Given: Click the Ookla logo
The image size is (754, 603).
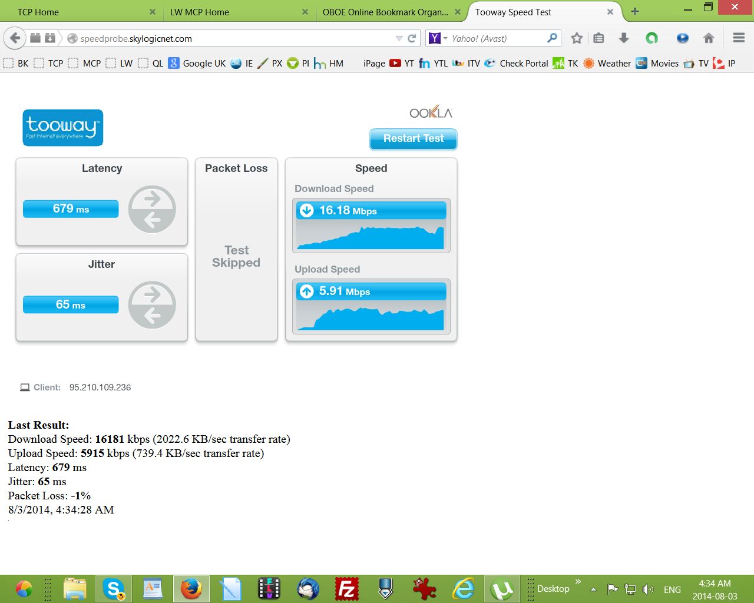Looking at the screenshot, I should point(431,112).
